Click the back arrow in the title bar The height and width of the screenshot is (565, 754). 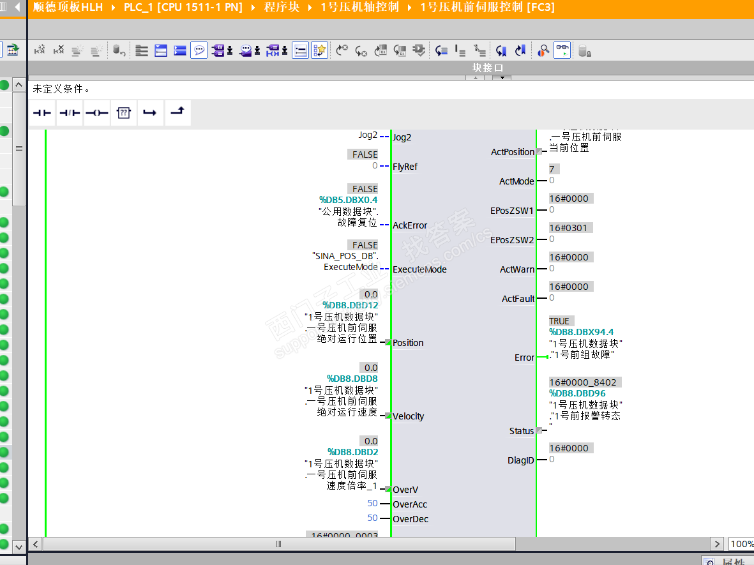click(x=18, y=7)
